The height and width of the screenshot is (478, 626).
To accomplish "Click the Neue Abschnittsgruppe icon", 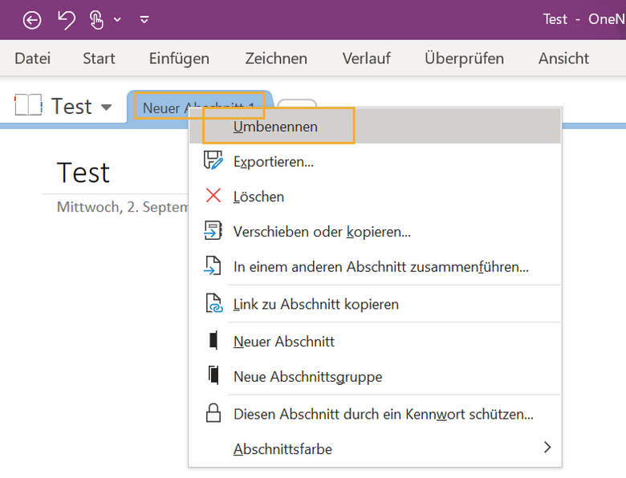I will (x=213, y=375).
